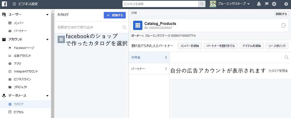Collapse the アカウント section arrow

[x=47, y=39]
